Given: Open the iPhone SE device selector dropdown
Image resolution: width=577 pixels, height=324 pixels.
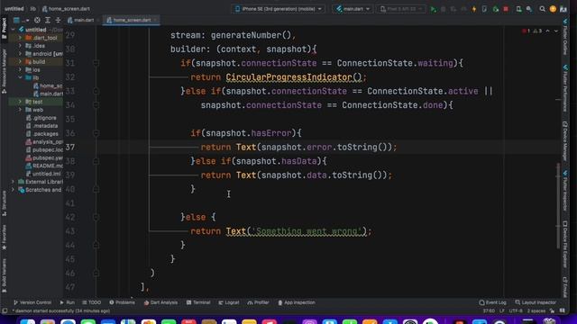Looking at the screenshot, I should [x=279, y=9].
